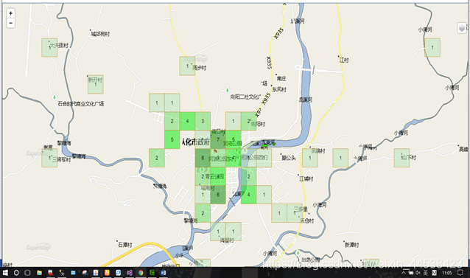Image resolution: width=470 pixels, height=278 pixels.
Task: Click the 脚公头 place label
Action: tap(289, 158)
